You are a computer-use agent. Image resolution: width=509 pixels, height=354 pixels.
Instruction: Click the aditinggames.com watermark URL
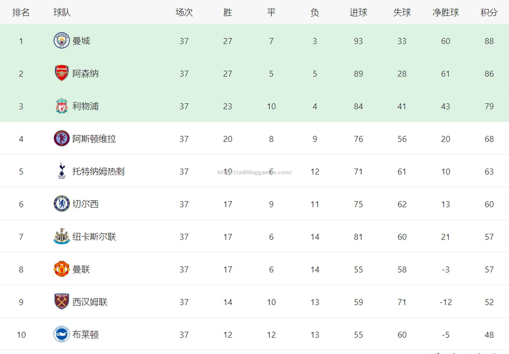click(x=254, y=172)
